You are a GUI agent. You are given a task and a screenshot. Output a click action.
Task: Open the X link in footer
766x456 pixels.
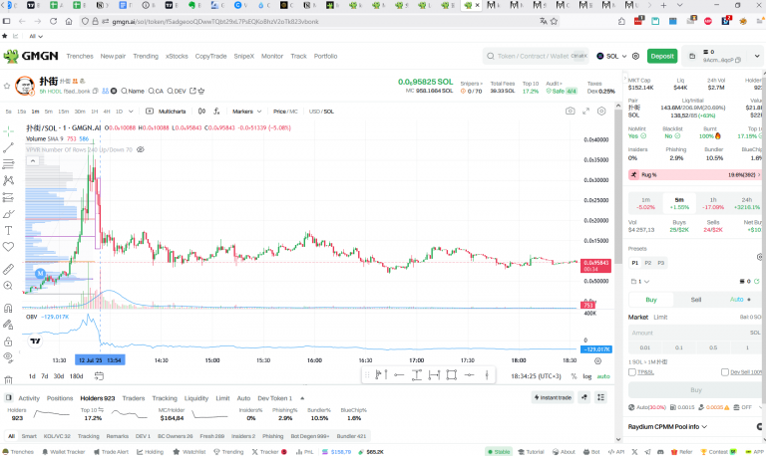click(x=634, y=452)
